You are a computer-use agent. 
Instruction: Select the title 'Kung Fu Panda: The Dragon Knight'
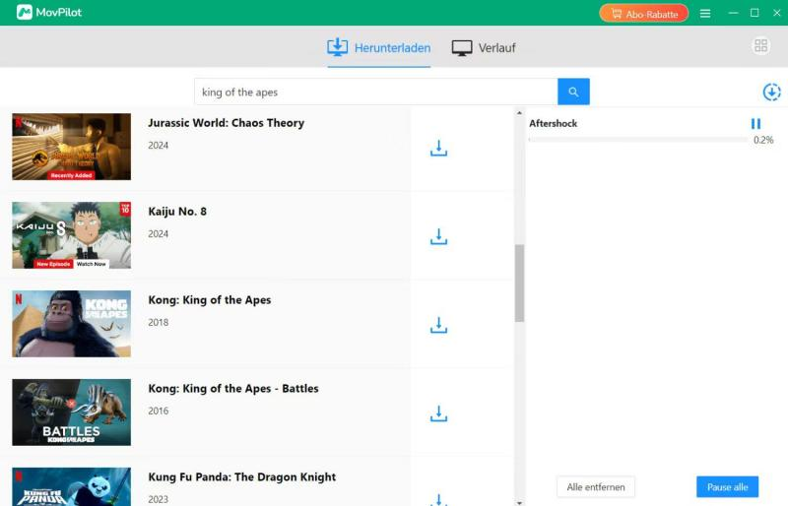[241, 476]
